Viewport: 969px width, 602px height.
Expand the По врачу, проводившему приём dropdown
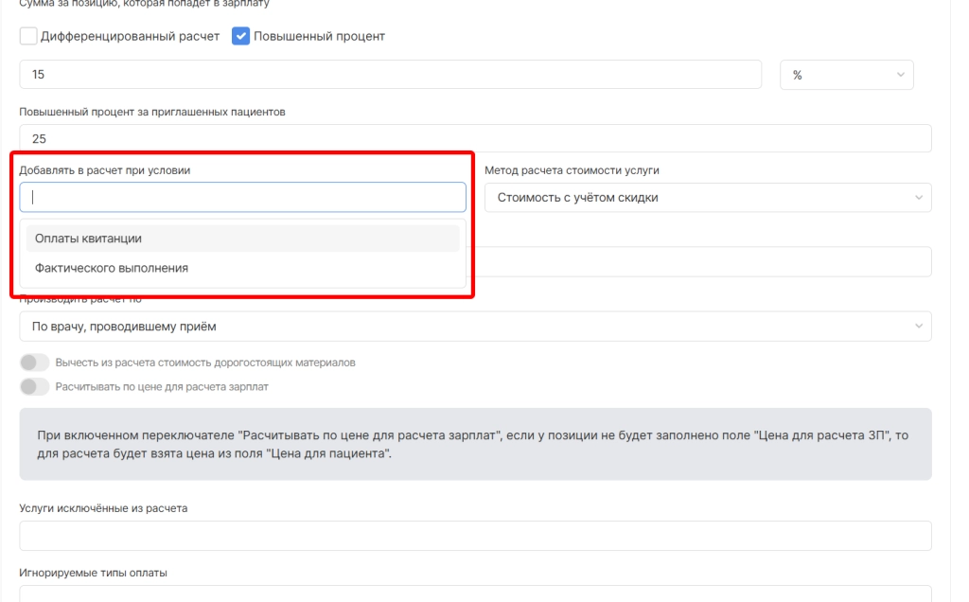pos(475,327)
